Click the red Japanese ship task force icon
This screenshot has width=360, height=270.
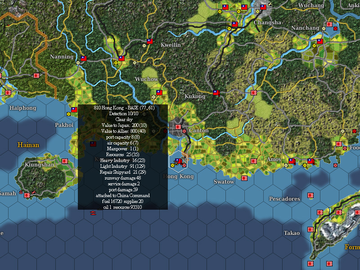93,213
